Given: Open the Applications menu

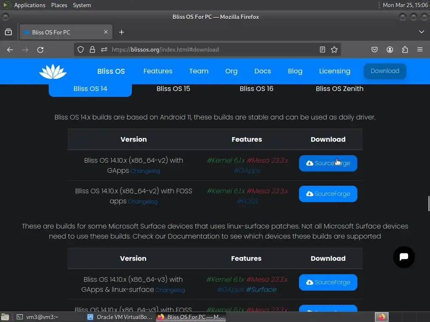Looking at the screenshot, I should click(30, 5).
